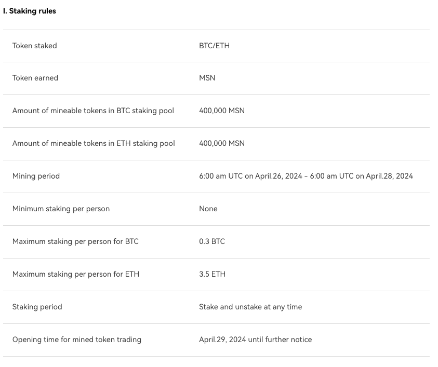This screenshot has width=438, height=367.
Task: Select the Token earned label
Action: (35, 78)
